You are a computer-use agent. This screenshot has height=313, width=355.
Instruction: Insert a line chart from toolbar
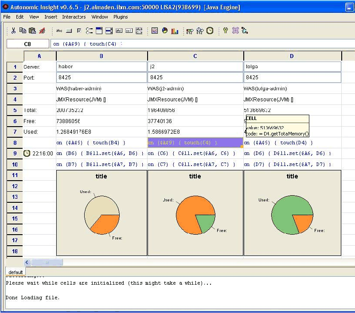pyautogui.click(x=155, y=31)
